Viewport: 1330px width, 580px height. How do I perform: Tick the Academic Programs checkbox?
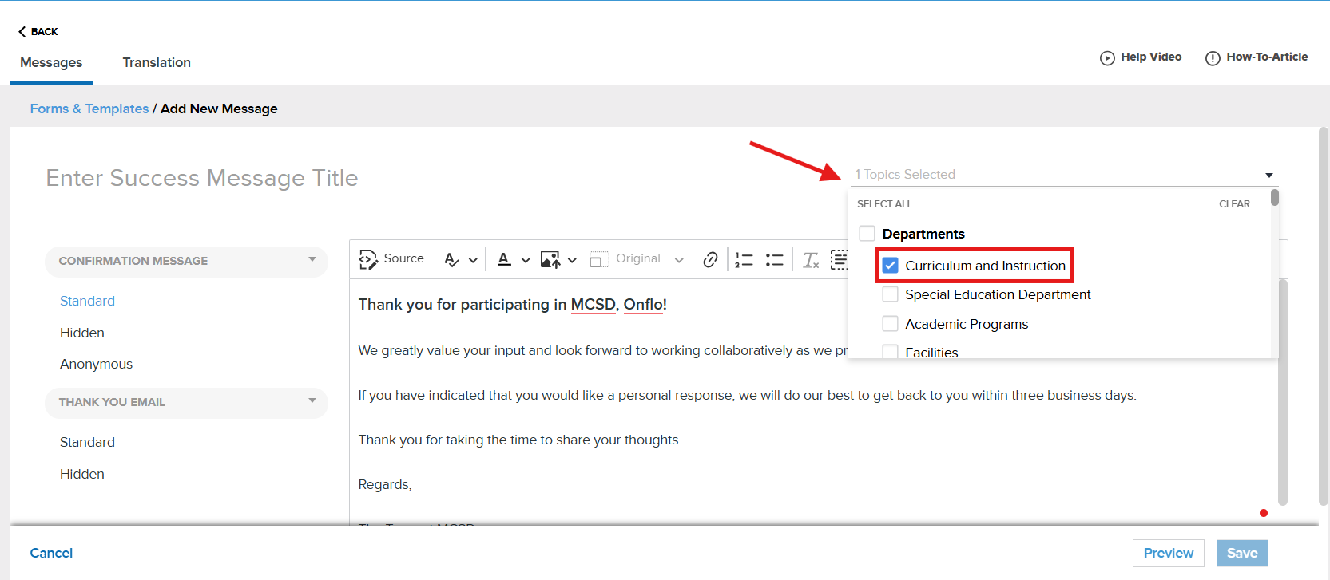(890, 324)
